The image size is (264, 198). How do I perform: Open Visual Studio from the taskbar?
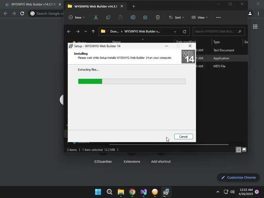(143, 192)
